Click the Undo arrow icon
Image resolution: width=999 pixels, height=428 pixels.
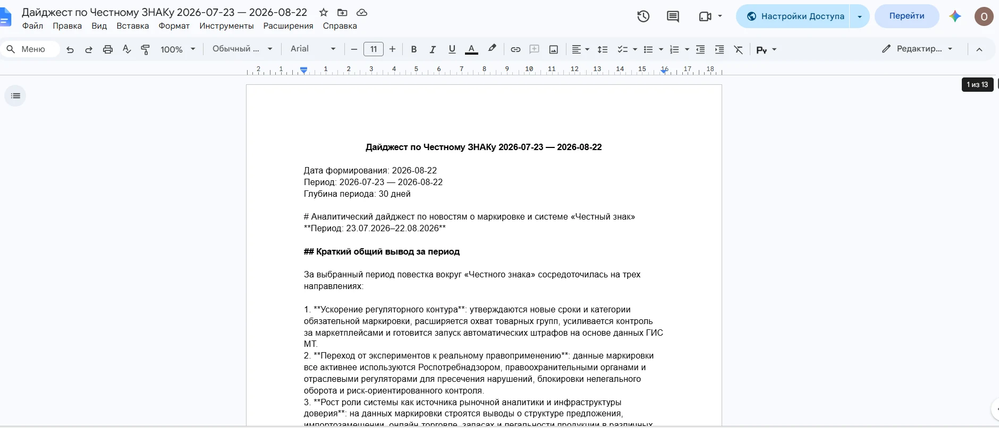tap(70, 49)
